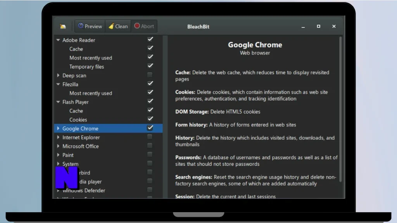The image size is (397, 223).
Task: Enable the Internet Explorer checkbox
Action: pos(150,137)
